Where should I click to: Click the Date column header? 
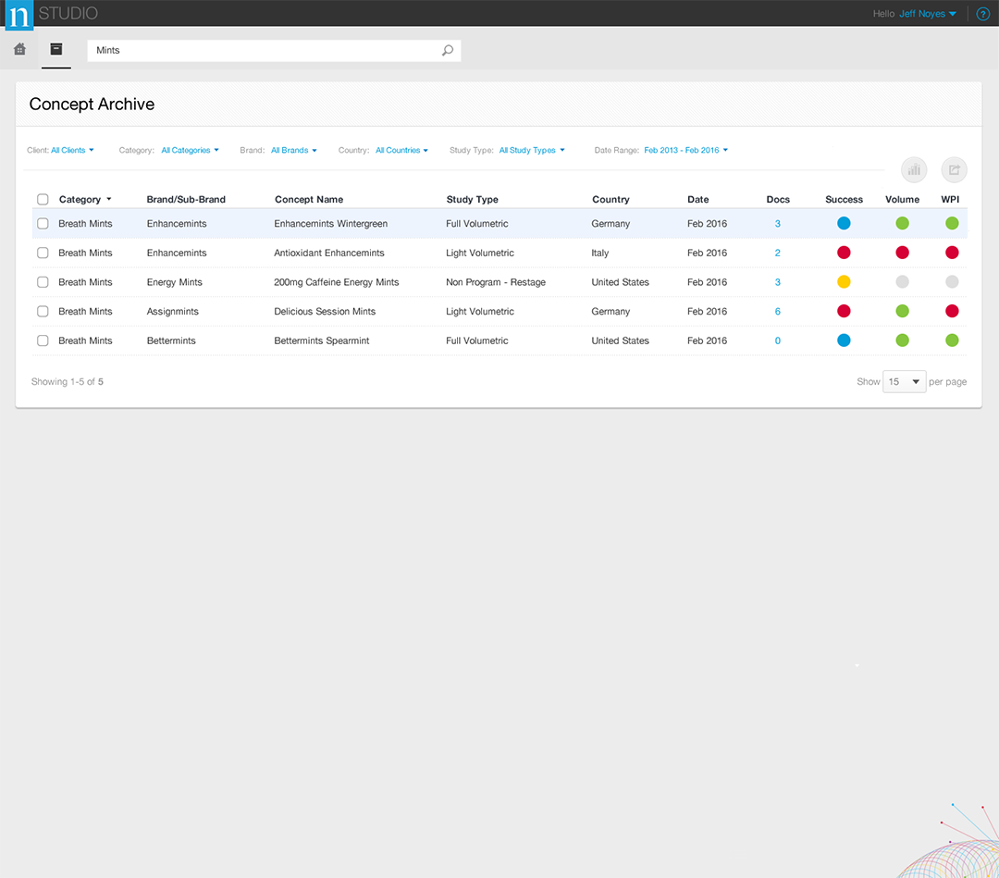[697, 200]
